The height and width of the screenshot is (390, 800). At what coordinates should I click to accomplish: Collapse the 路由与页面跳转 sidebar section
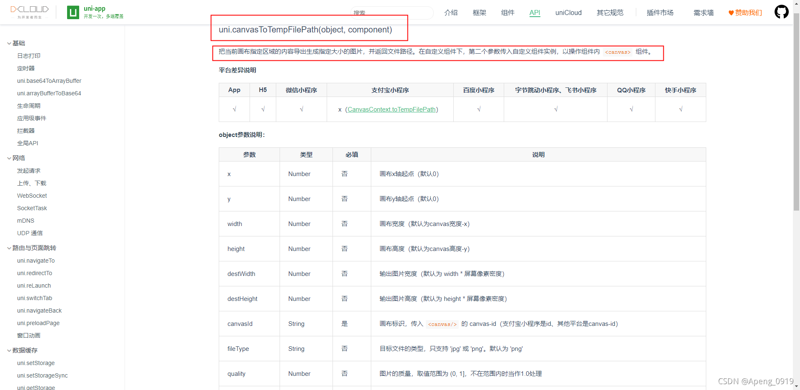tap(32, 248)
